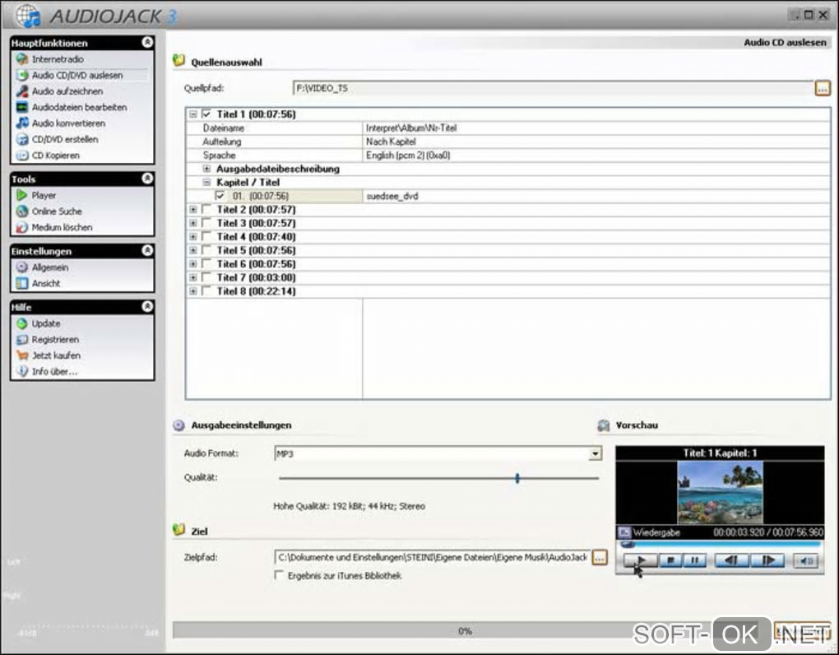839x655 pixels.
Task: Open Allgemein settings
Action: click(x=49, y=267)
